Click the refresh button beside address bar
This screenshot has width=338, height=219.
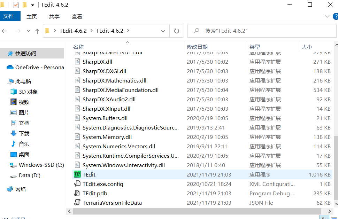coord(176,31)
